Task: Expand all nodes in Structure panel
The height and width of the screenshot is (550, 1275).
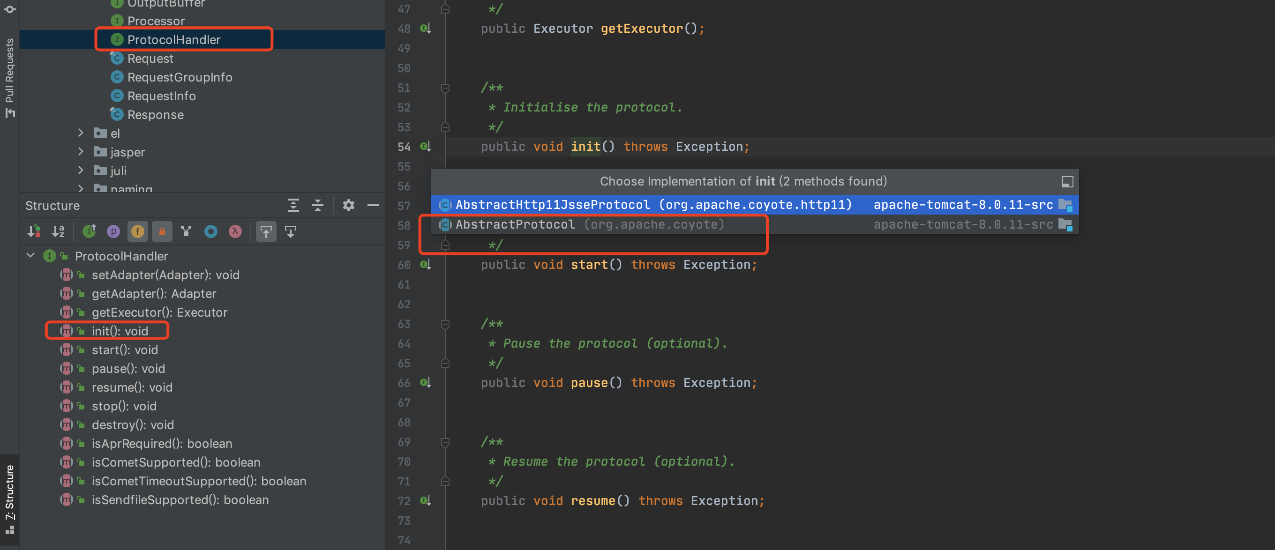Action: 293,205
